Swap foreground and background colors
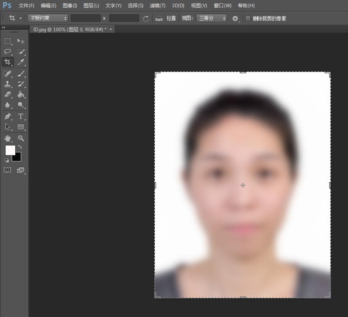 pyautogui.click(x=20, y=147)
